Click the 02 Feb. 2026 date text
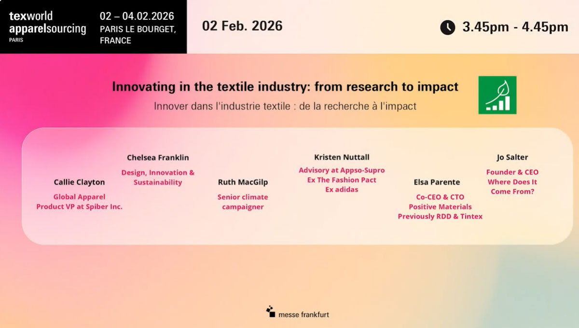The width and height of the screenshot is (579, 328). pos(242,26)
